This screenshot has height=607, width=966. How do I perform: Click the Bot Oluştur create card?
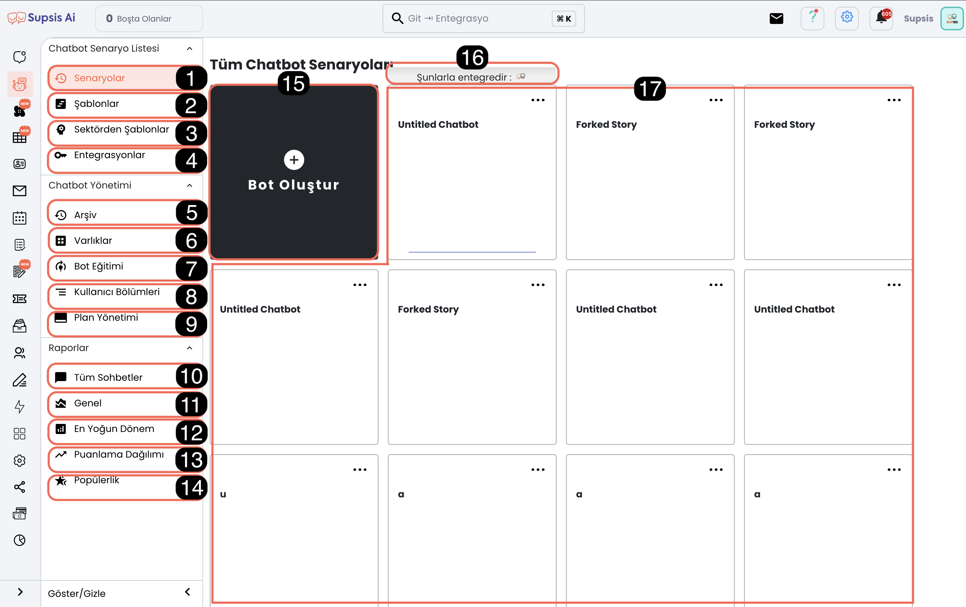(x=294, y=173)
